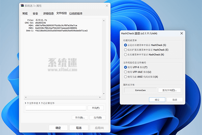Open the 文件校验 tab
This screenshot has width=202, height=135.
coord(62,13)
